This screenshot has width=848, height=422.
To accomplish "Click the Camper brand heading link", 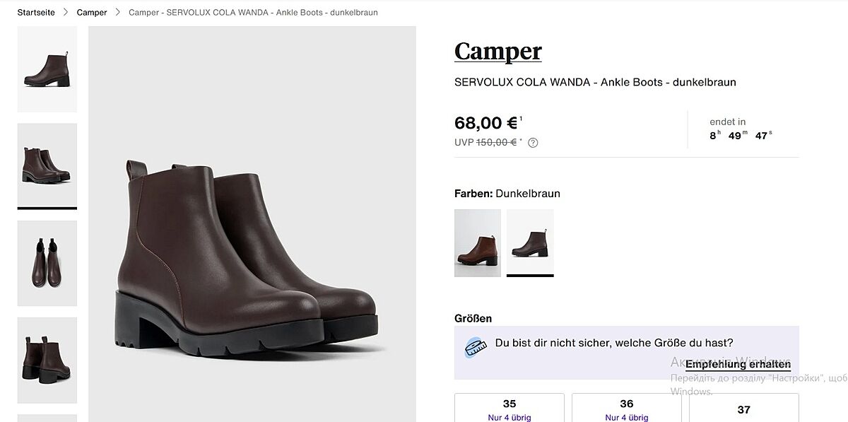I will (497, 52).
